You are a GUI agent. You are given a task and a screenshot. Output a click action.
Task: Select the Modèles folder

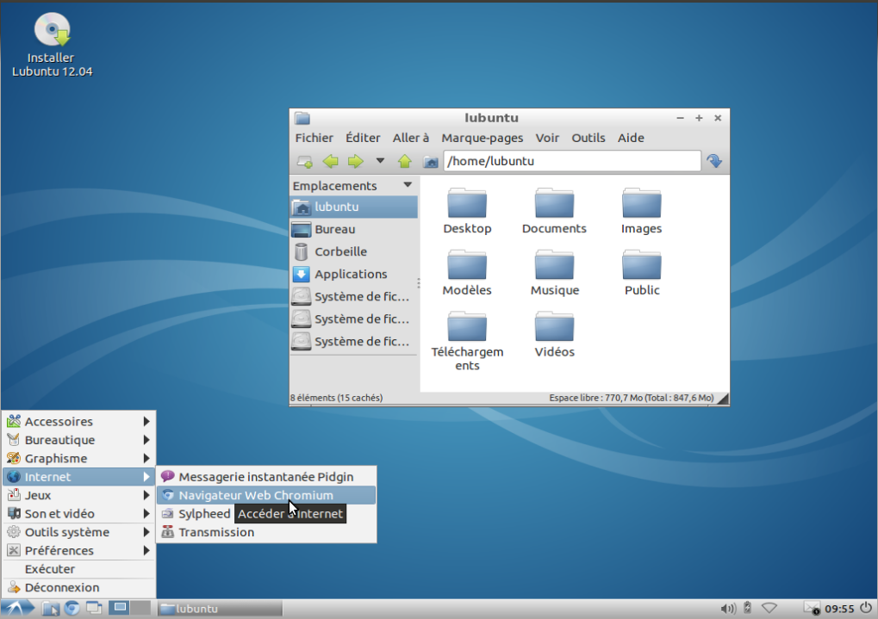point(467,273)
